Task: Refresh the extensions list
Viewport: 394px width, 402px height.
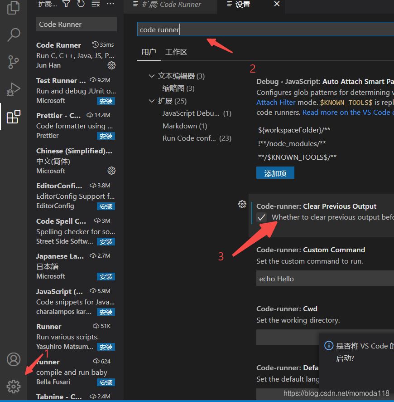Action: pyautogui.click(x=81, y=4)
